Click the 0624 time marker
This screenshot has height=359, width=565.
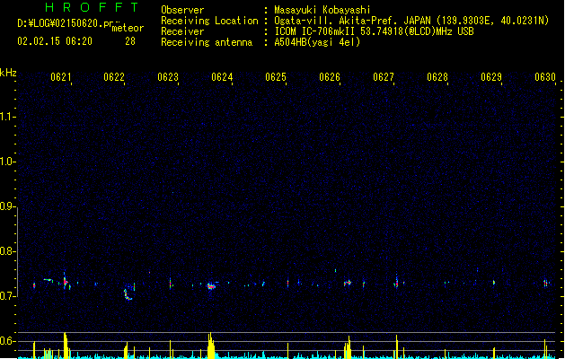click(222, 77)
